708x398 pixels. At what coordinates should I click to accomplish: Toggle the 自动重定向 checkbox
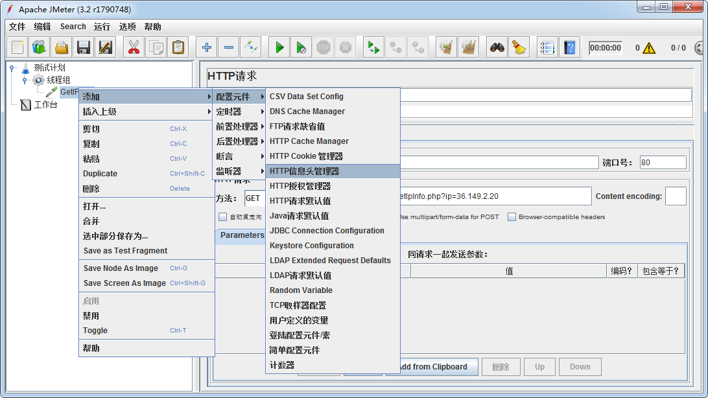[x=222, y=217]
